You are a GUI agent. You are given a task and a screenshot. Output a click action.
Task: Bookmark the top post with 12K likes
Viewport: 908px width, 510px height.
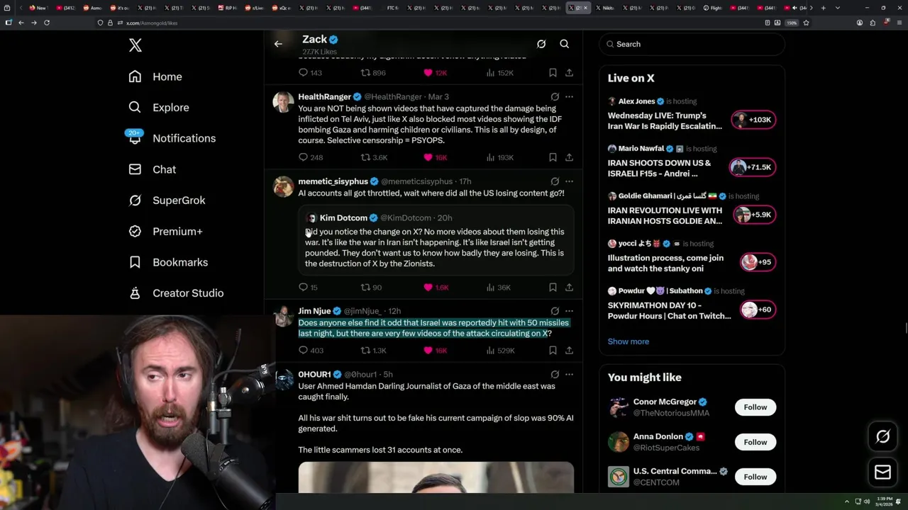(553, 73)
